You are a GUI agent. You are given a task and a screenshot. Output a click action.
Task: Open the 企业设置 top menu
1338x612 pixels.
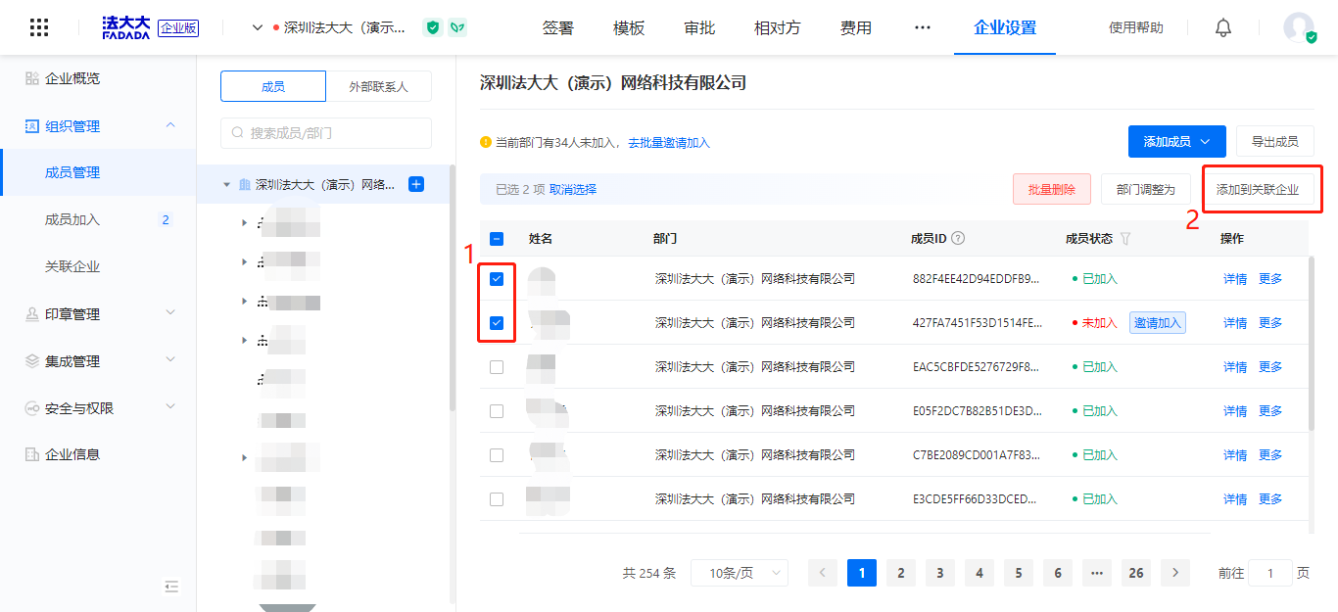(x=1005, y=27)
